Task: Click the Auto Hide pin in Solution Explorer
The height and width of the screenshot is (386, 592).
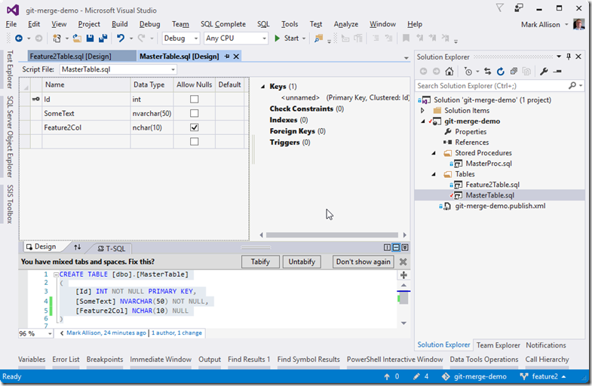Action: click(569, 57)
